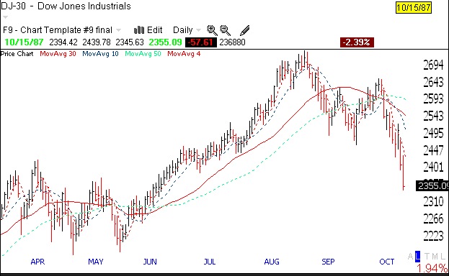Click the DJ-30 Dow Jones Industrials title

point(66,6)
